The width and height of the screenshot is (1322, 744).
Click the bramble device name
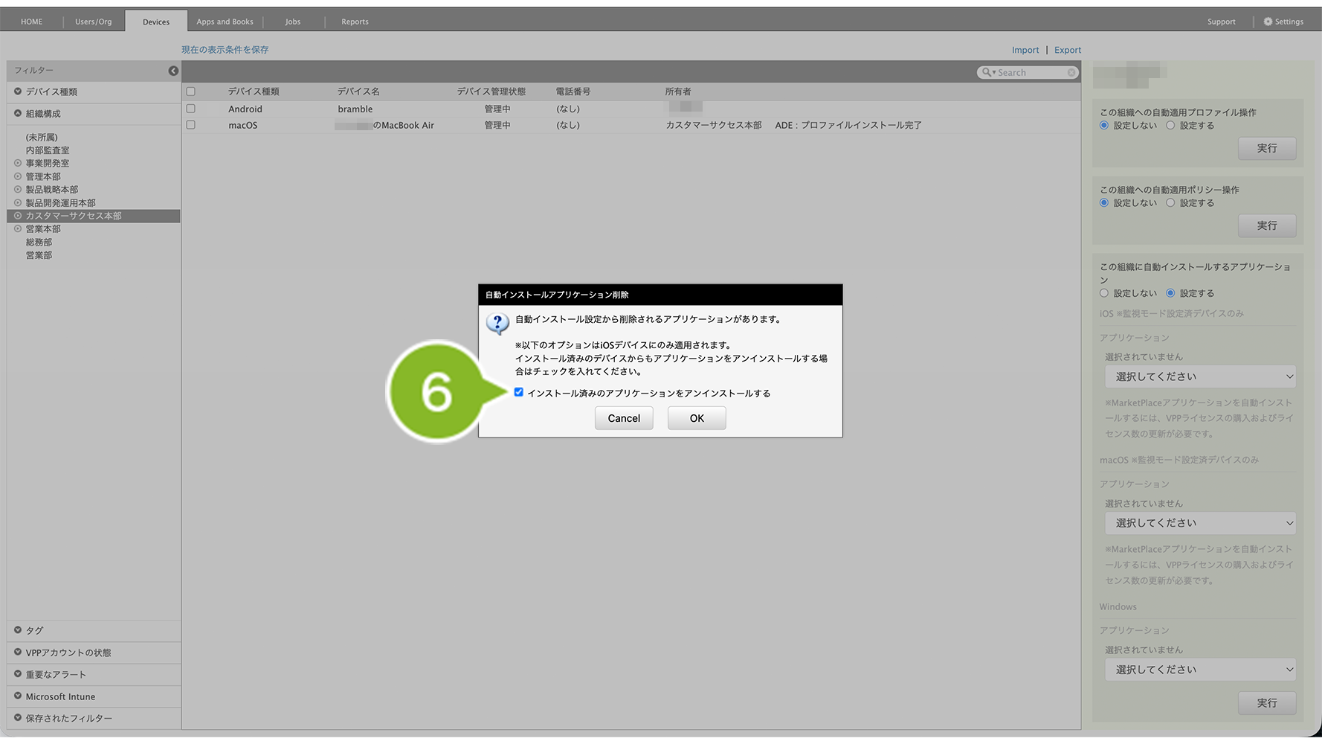pos(355,109)
